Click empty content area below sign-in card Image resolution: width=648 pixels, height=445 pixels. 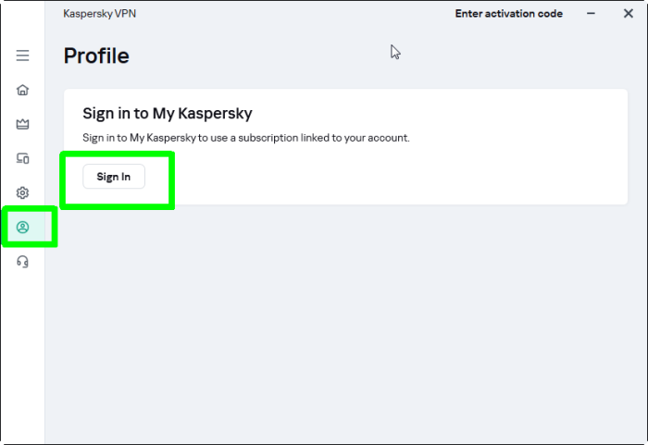343,324
